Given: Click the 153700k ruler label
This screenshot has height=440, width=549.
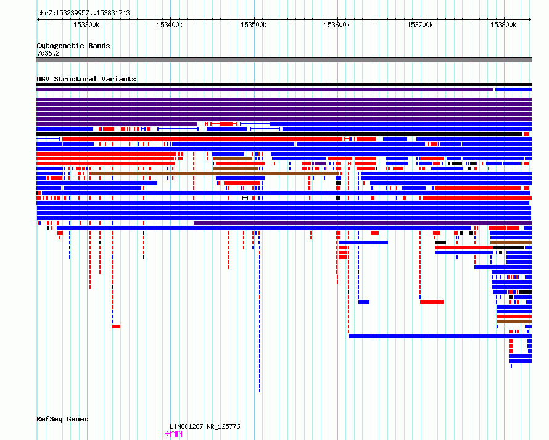Looking at the screenshot, I should pos(420,25).
